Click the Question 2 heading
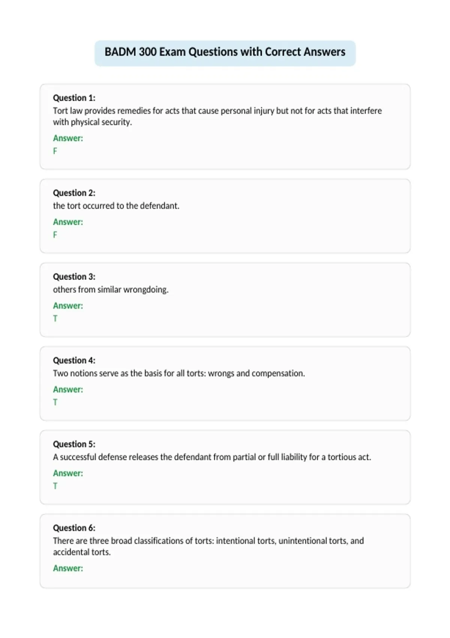 [x=74, y=193]
